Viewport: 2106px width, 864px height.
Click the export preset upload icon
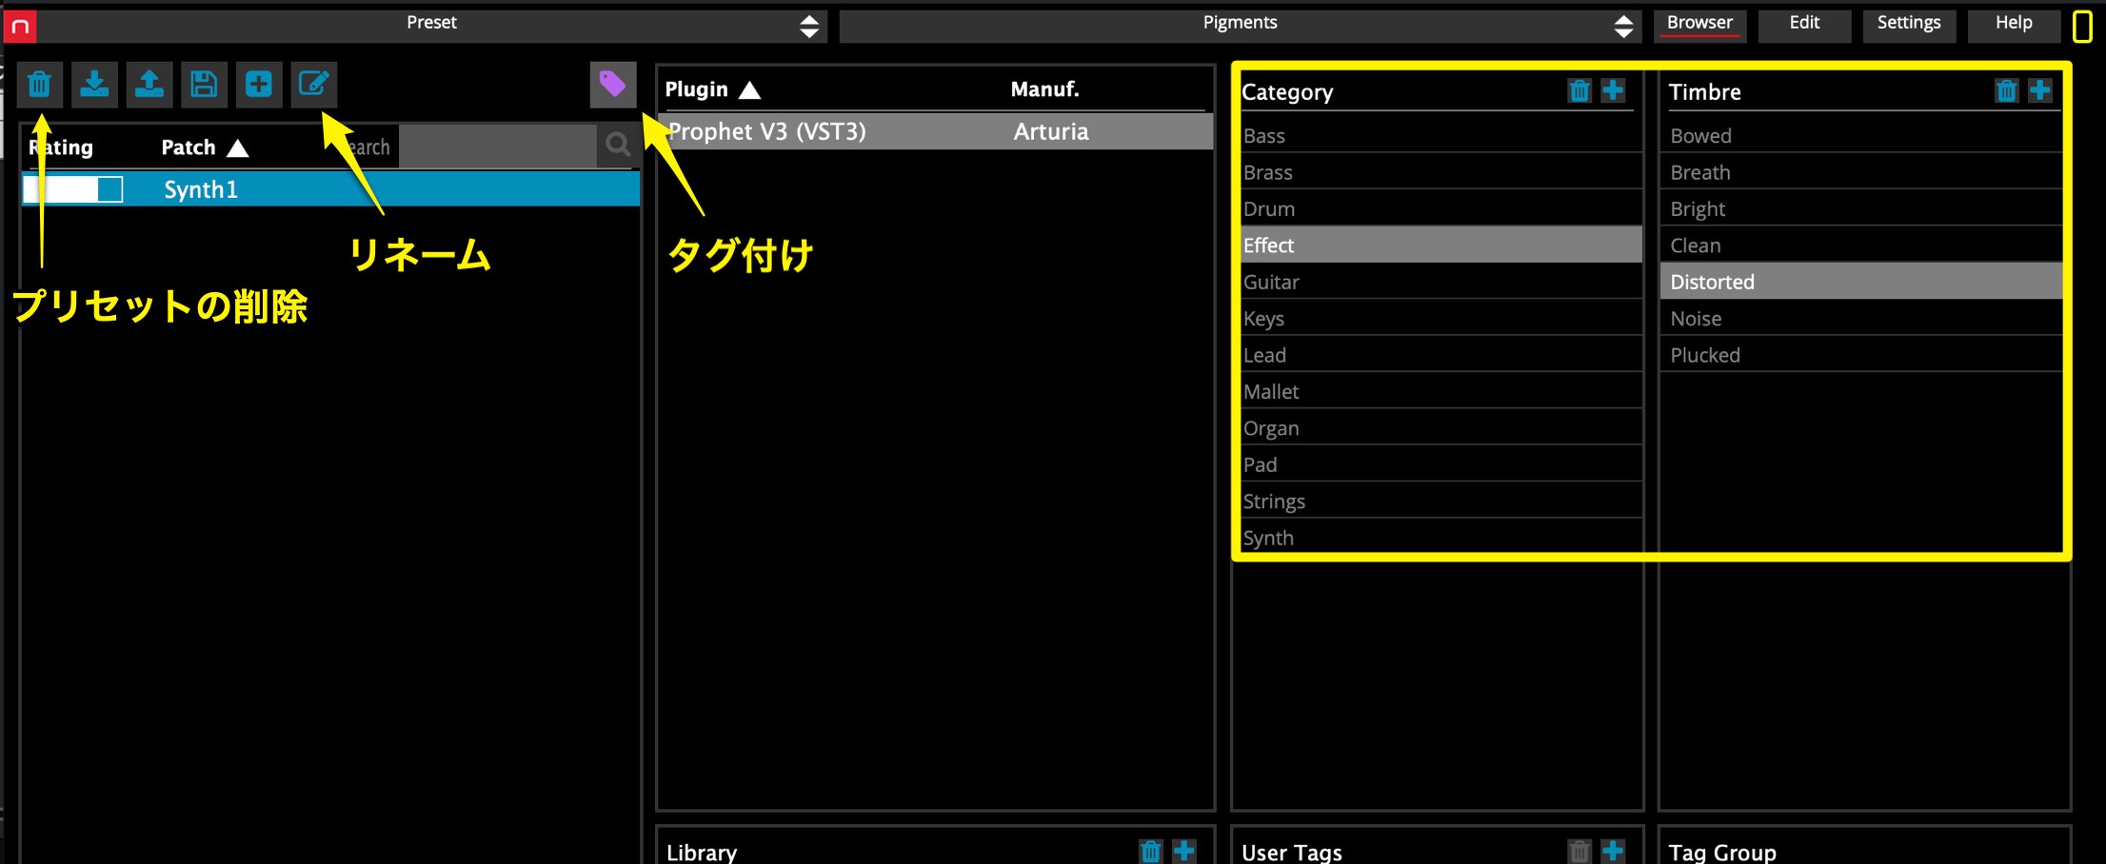point(149,85)
